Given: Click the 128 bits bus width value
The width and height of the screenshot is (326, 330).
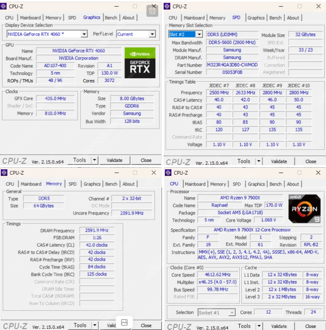Looking at the screenshot, I should coord(132,121).
